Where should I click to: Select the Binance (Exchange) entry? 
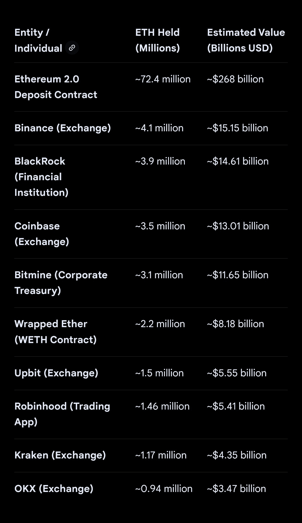63,128
